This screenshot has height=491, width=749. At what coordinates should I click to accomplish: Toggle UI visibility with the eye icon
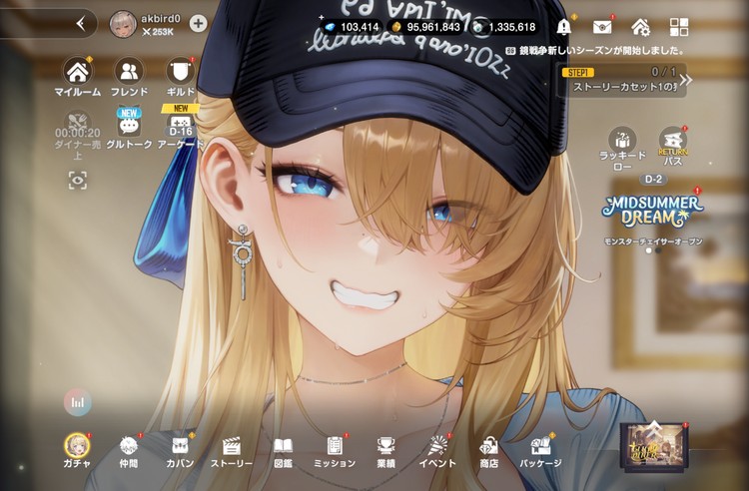[78, 181]
